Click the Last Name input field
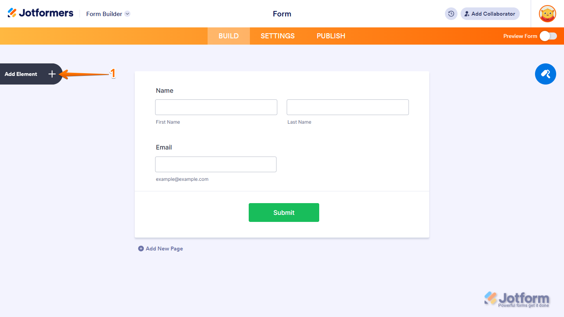 347,107
